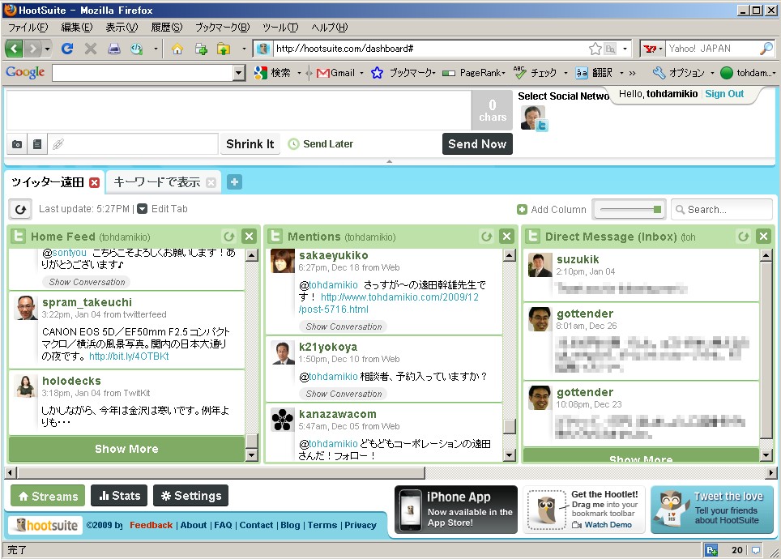Viewport: 781px width, 559px height.
Task: Click Show More in Home Feed
Action: coord(126,449)
